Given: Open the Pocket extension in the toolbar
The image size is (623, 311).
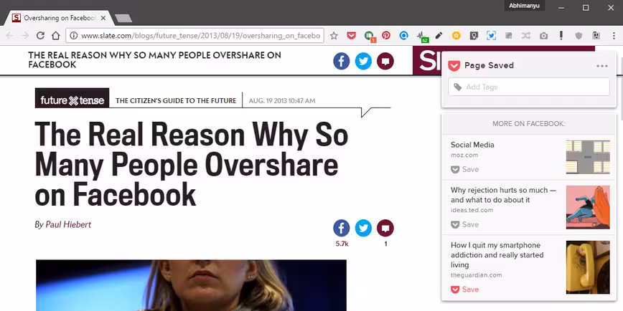Looking at the screenshot, I should pyautogui.click(x=351, y=36).
